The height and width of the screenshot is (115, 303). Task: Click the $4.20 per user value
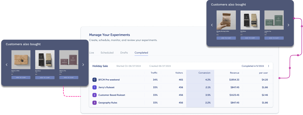265,80
